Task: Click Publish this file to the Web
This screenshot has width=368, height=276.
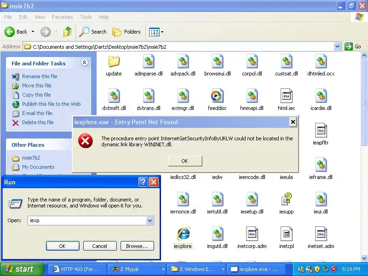Action: 51,104
